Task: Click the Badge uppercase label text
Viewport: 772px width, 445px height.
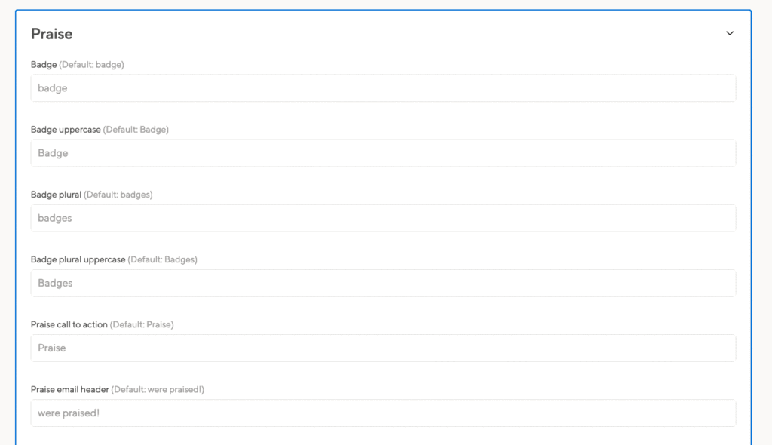Action: 66,130
